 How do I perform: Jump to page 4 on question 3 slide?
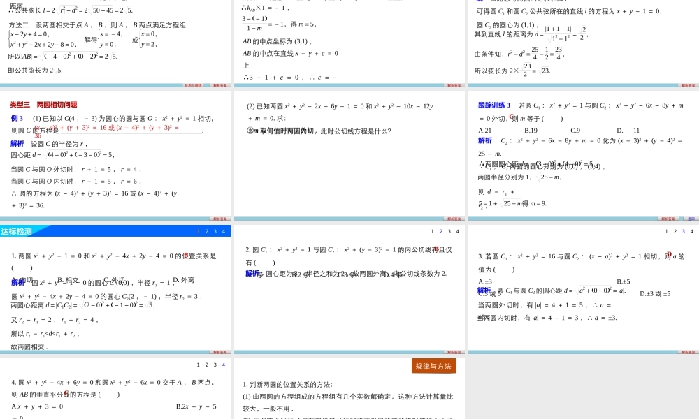(692, 231)
